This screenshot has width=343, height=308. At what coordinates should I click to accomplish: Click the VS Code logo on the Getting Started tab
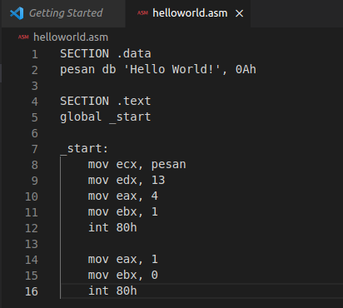17,13
